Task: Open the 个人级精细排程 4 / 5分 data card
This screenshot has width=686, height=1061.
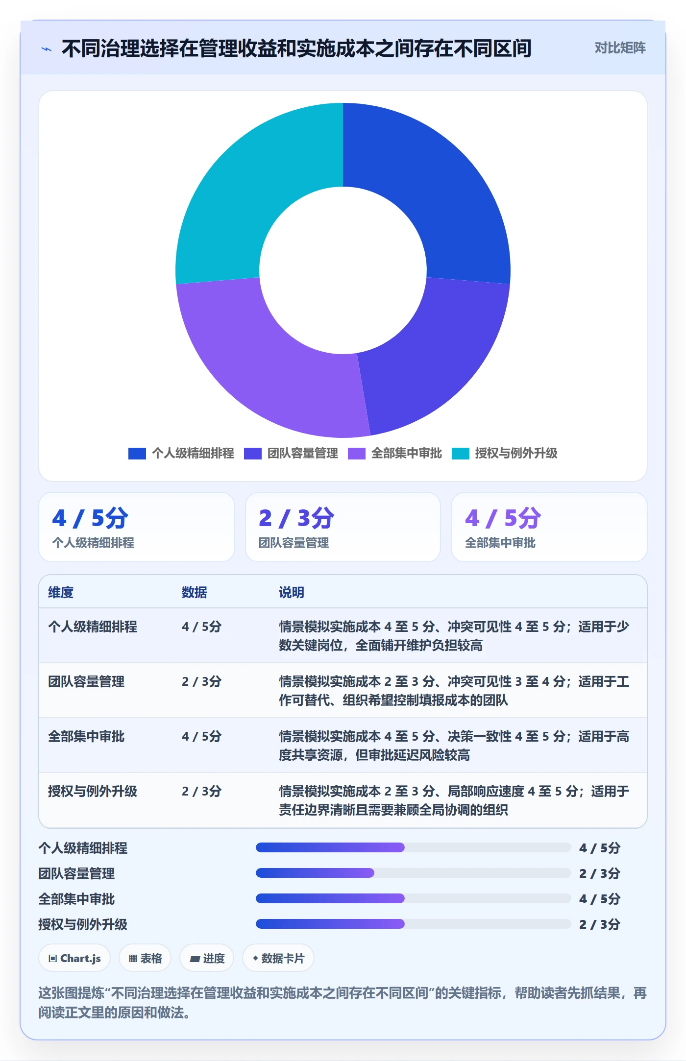Action: (x=137, y=527)
